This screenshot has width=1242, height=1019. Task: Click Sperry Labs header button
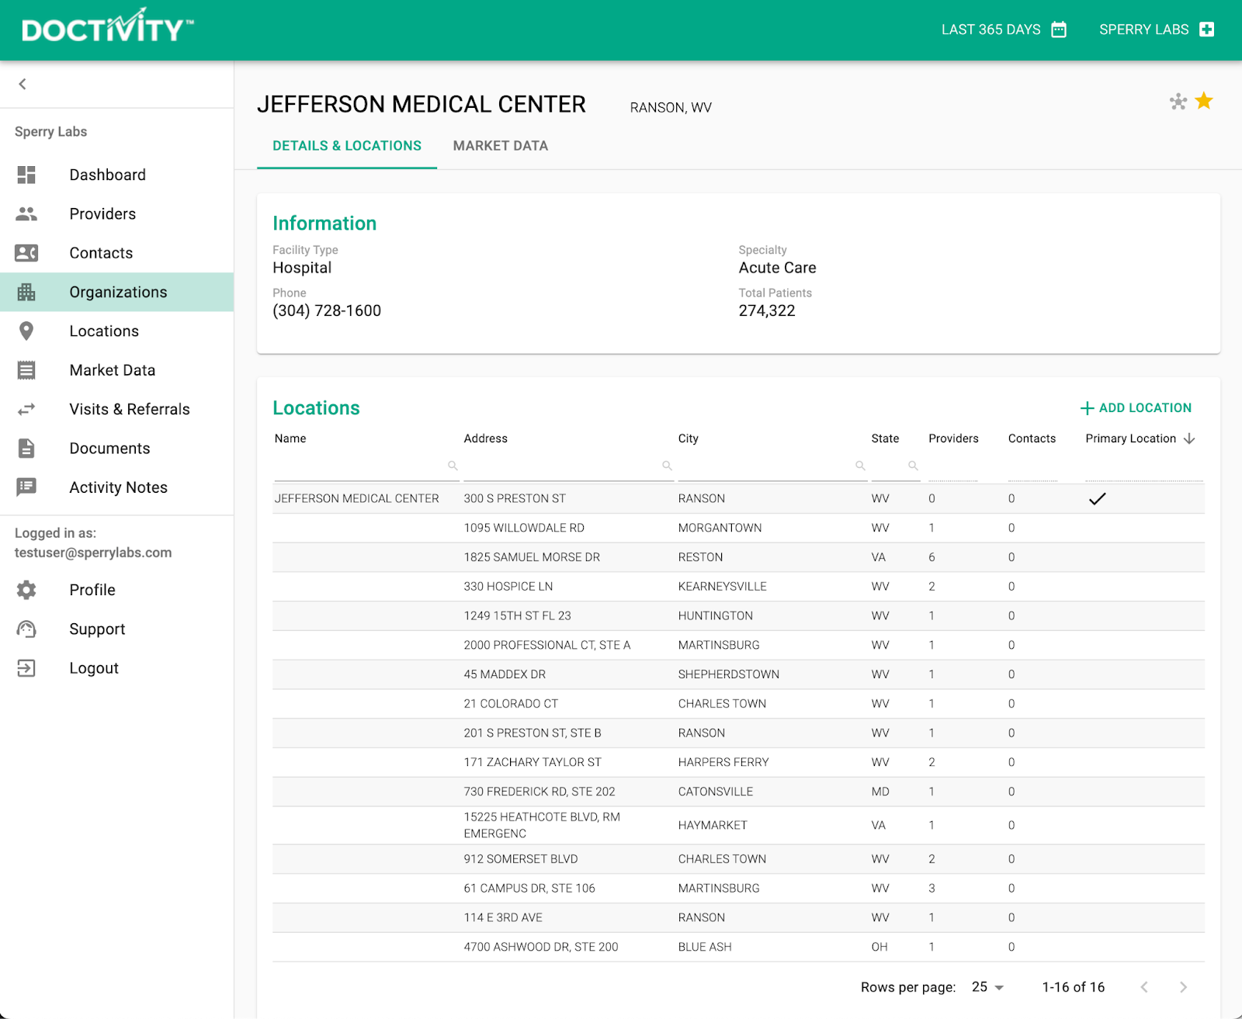click(x=1157, y=29)
